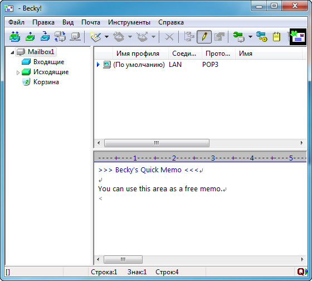Open the Вид menu
This screenshot has width=312, height=281.
(x=68, y=22)
